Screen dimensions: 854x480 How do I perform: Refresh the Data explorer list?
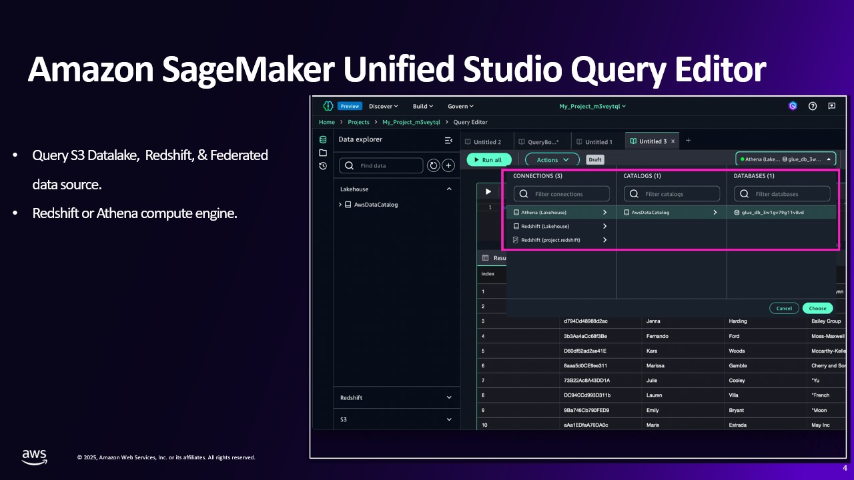pyautogui.click(x=434, y=165)
